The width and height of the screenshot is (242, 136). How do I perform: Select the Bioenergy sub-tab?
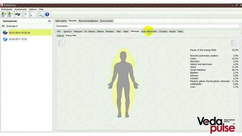[135, 31]
